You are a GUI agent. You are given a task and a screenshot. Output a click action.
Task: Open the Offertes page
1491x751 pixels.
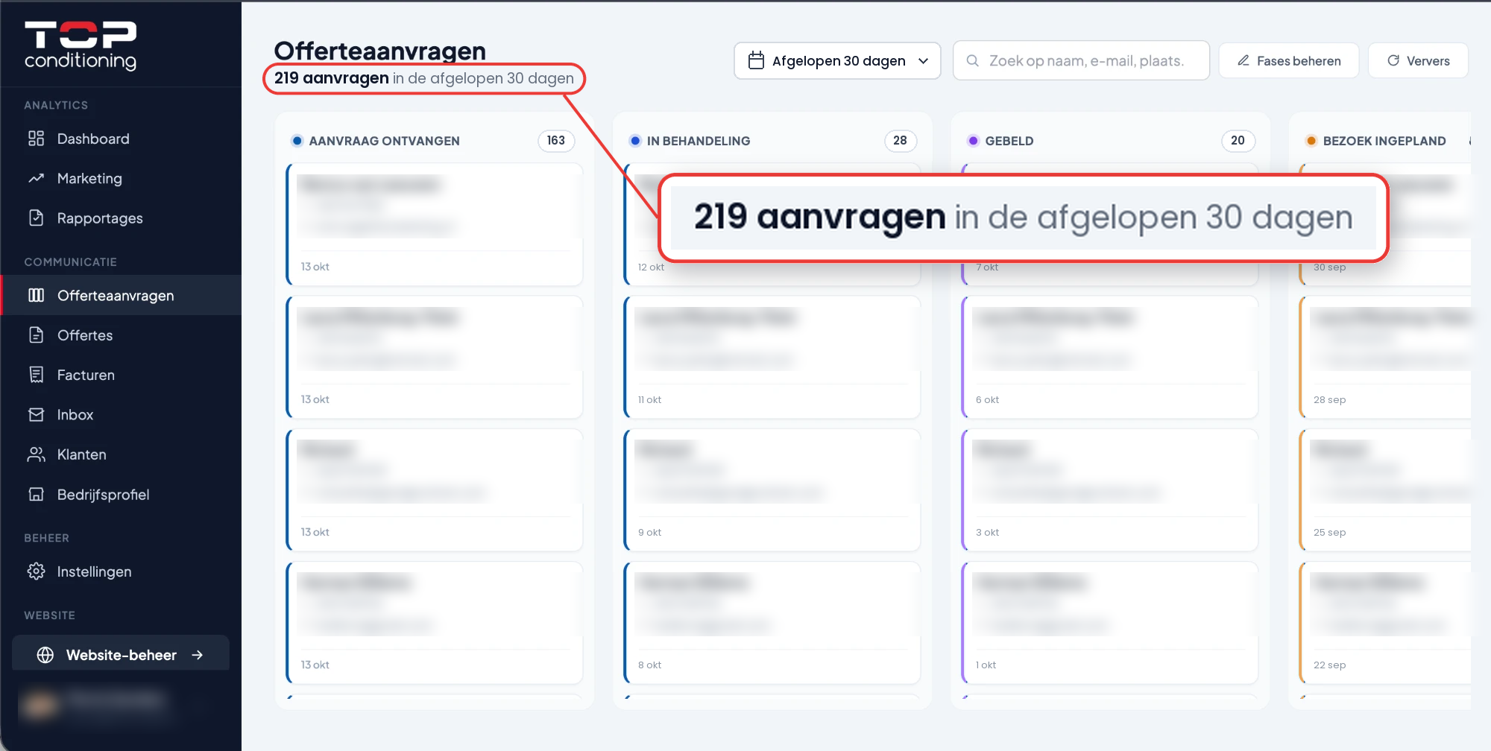(x=121, y=335)
